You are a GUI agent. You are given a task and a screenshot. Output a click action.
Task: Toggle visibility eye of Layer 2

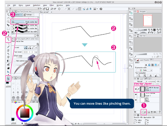click(136, 89)
